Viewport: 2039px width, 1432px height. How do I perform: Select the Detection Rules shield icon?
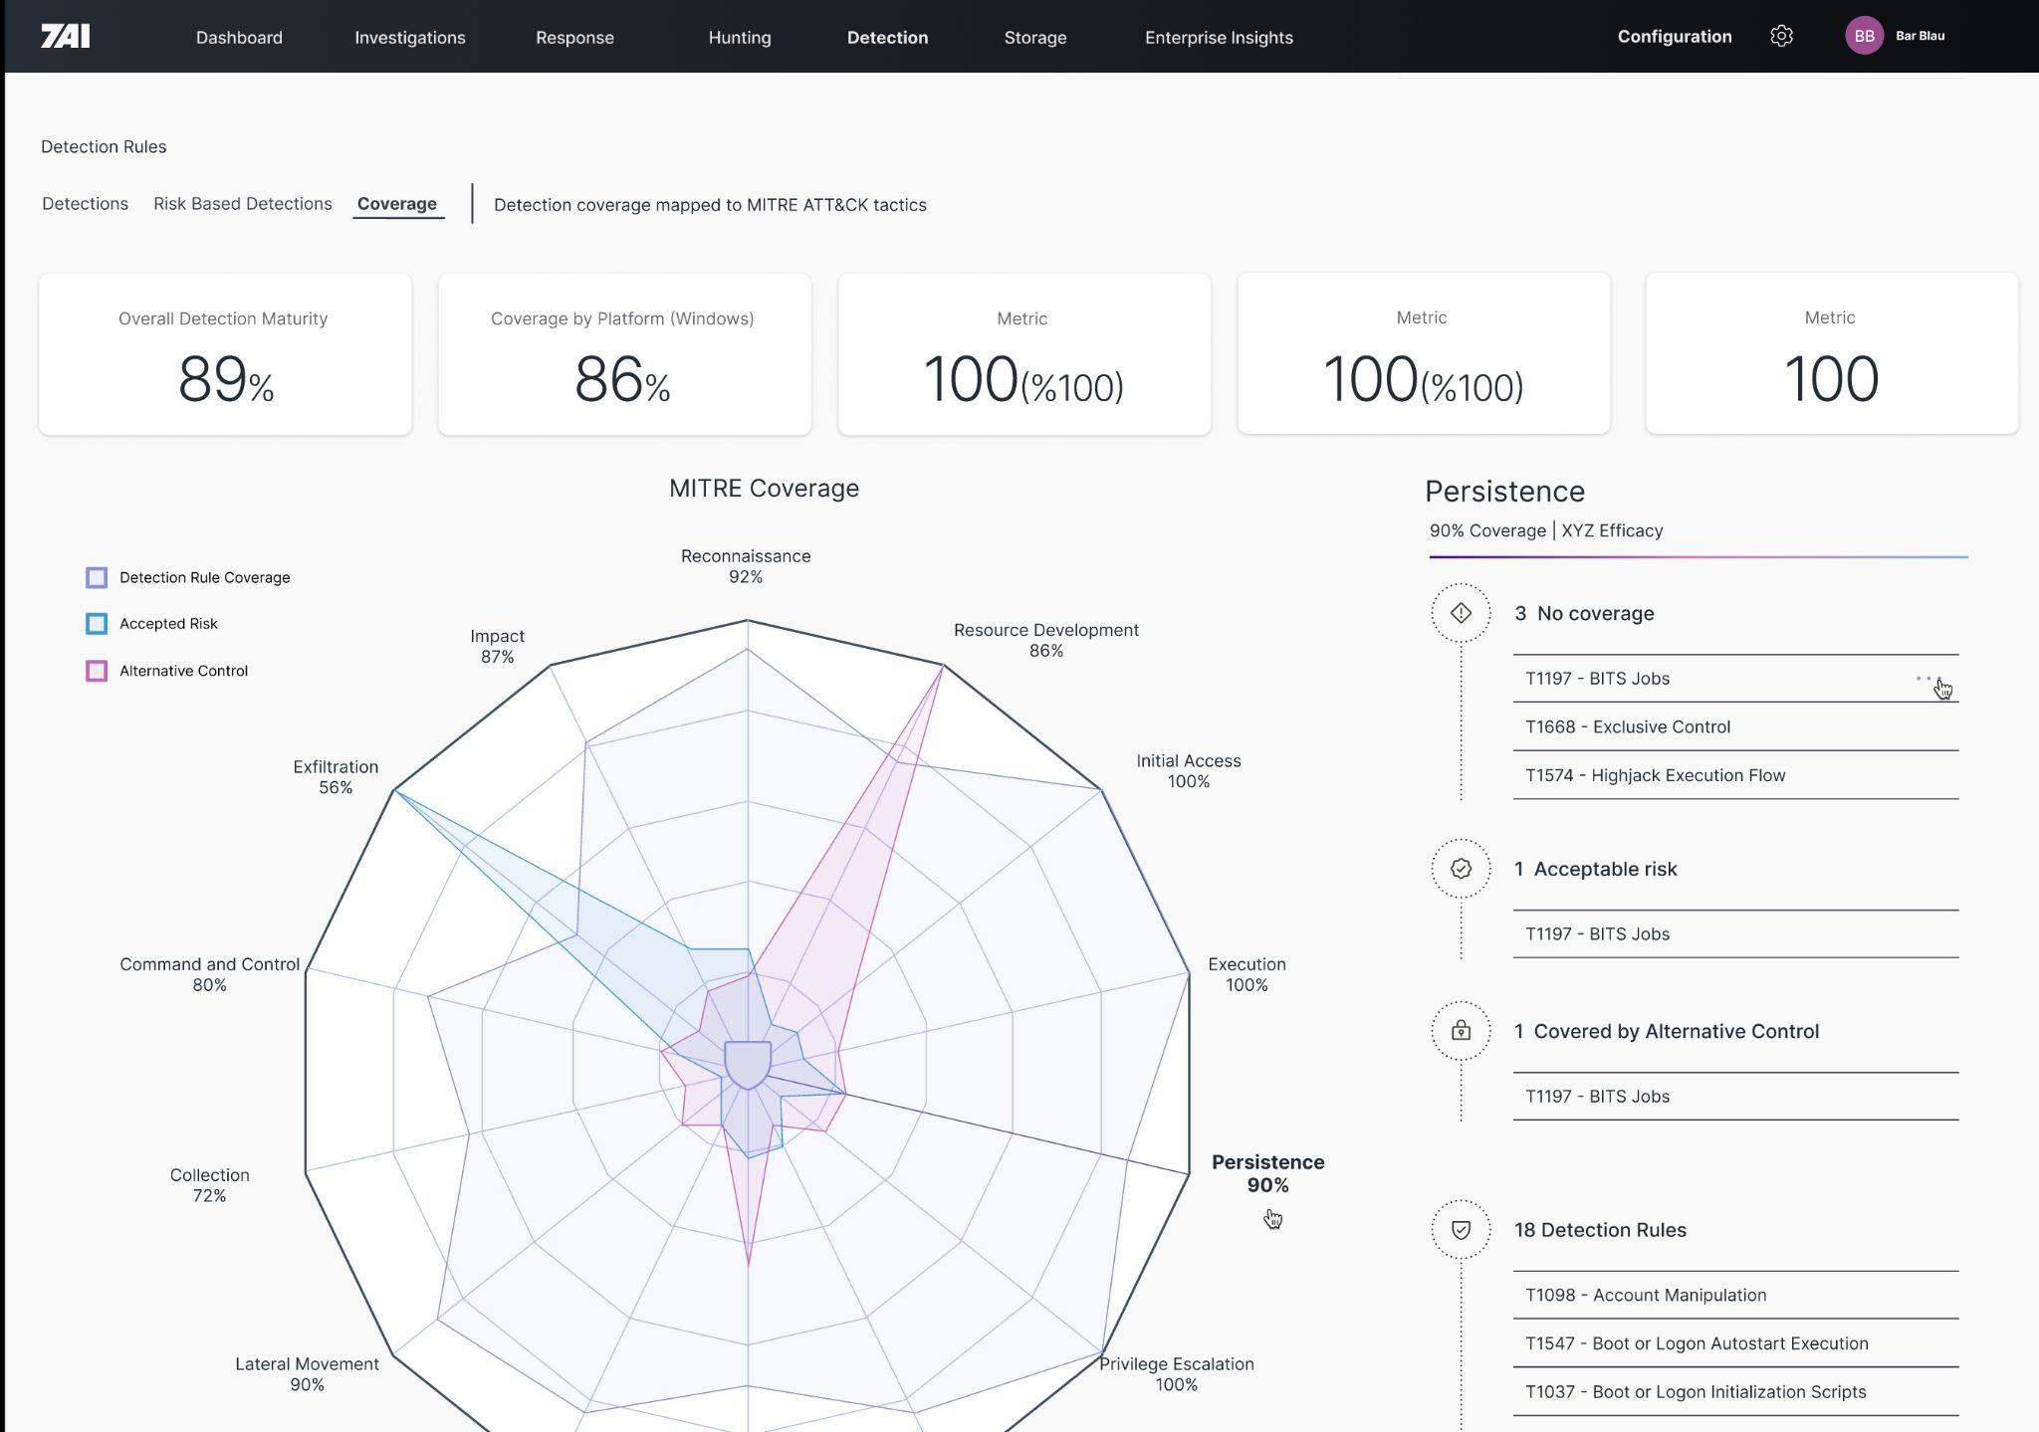point(1461,1230)
